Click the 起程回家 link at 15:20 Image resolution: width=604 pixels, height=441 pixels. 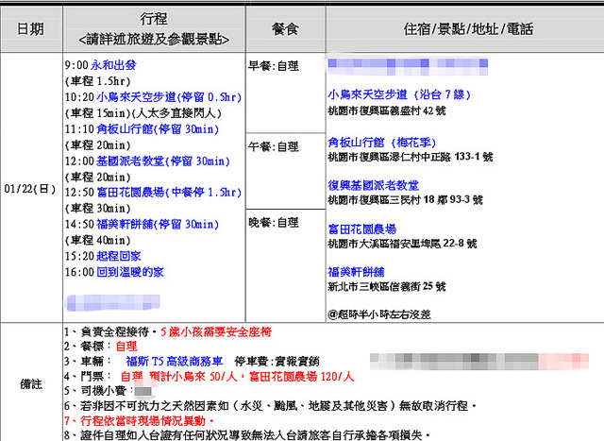pos(117,256)
